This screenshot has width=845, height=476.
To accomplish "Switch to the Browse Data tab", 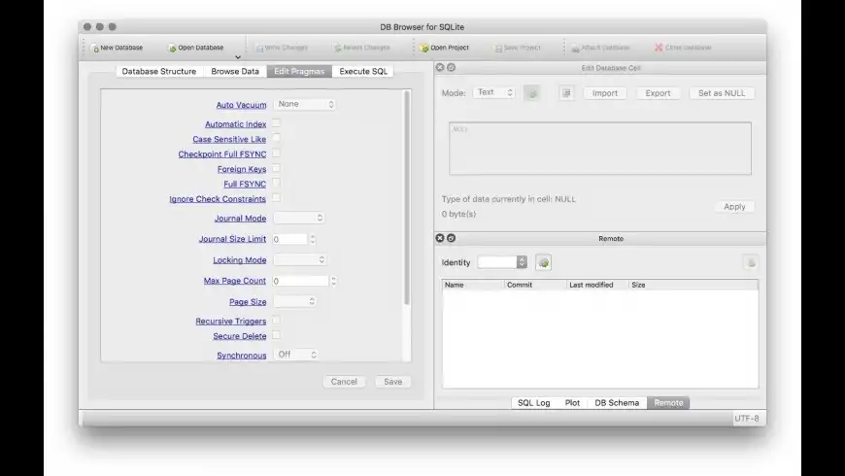I will (235, 71).
